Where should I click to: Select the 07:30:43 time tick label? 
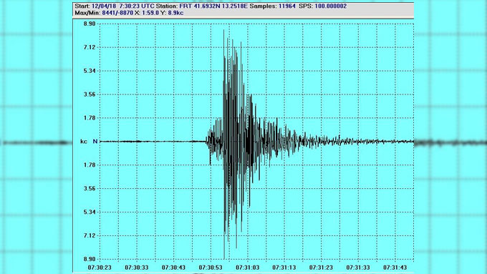173,268
